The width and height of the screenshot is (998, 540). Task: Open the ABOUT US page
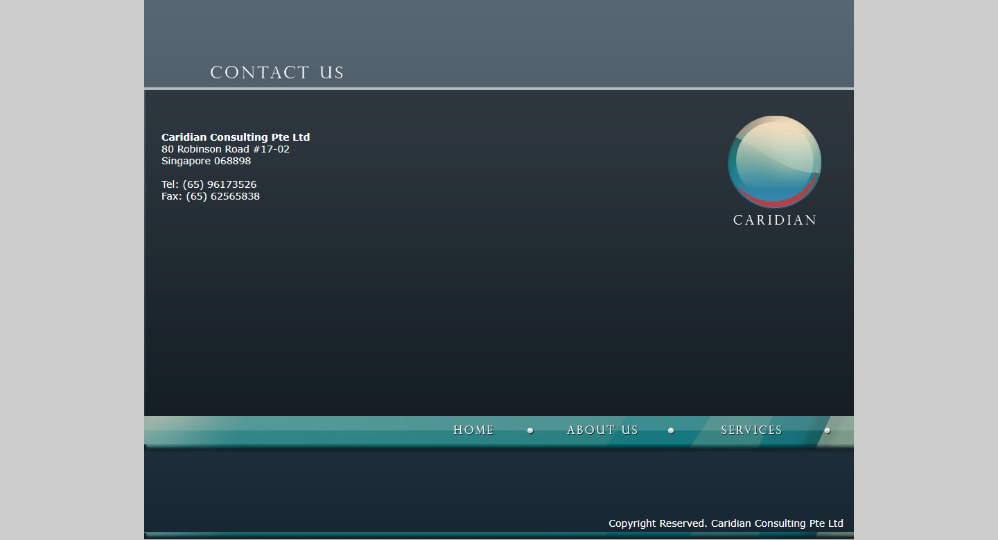pos(602,430)
